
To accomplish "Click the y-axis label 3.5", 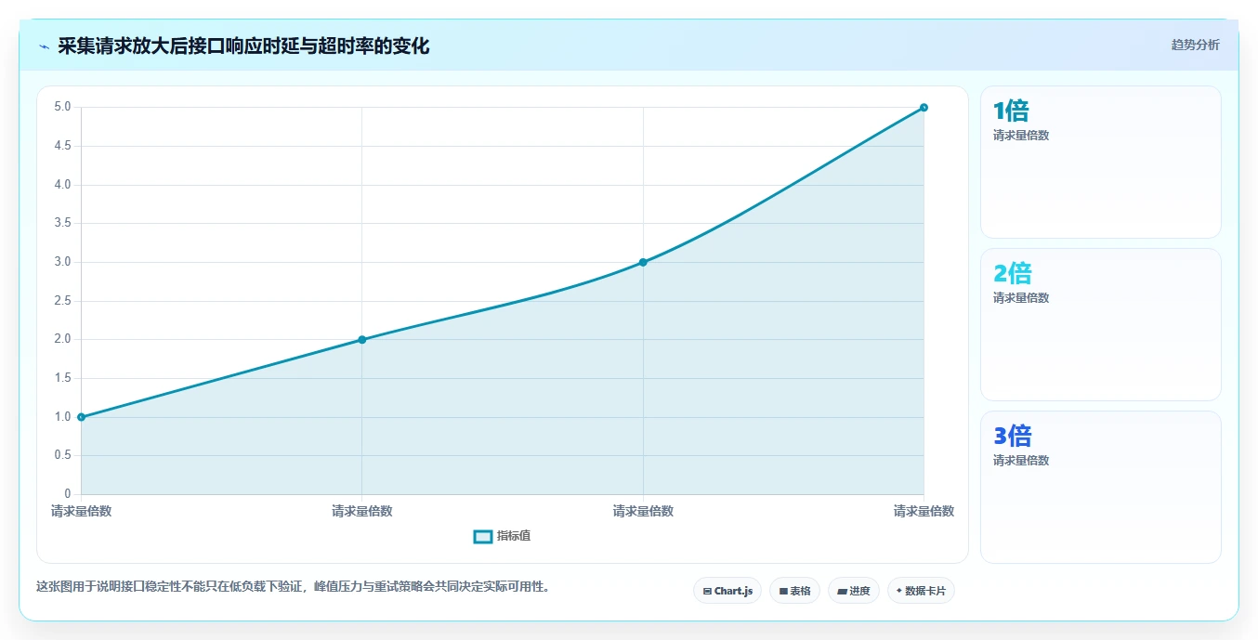I will [x=62, y=223].
